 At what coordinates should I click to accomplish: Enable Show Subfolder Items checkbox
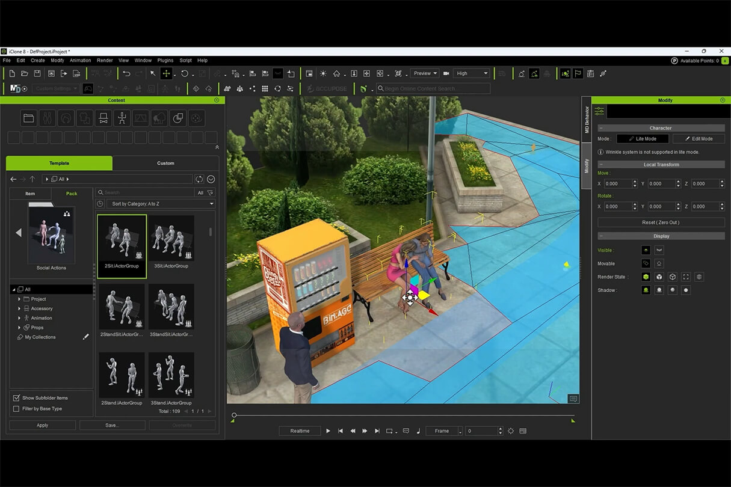pyautogui.click(x=16, y=398)
